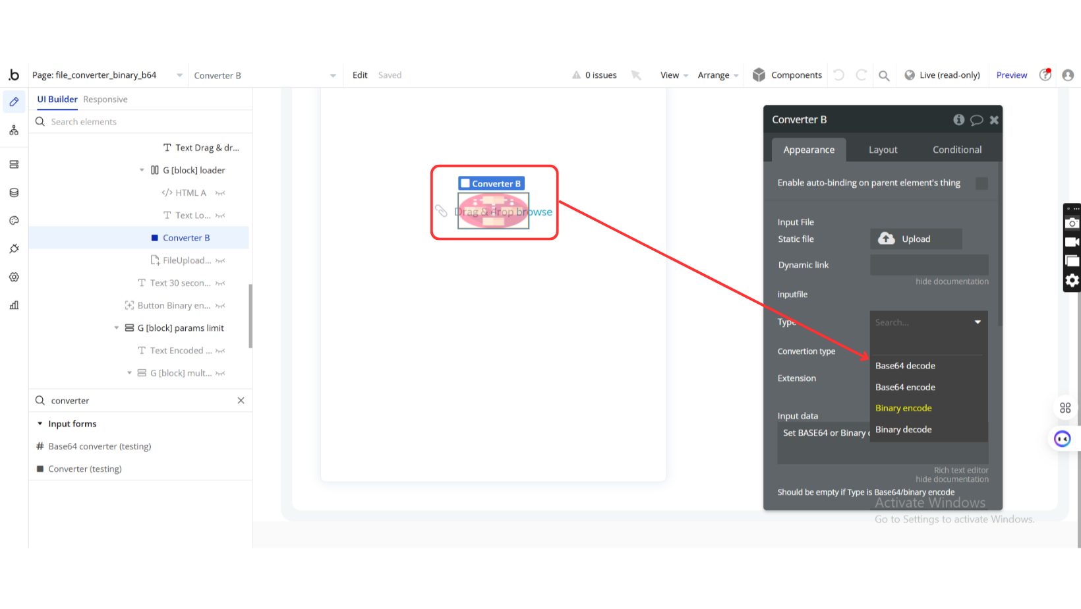Open the Arrange menu dropdown
This screenshot has height=609, width=1081.
(718, 75)
